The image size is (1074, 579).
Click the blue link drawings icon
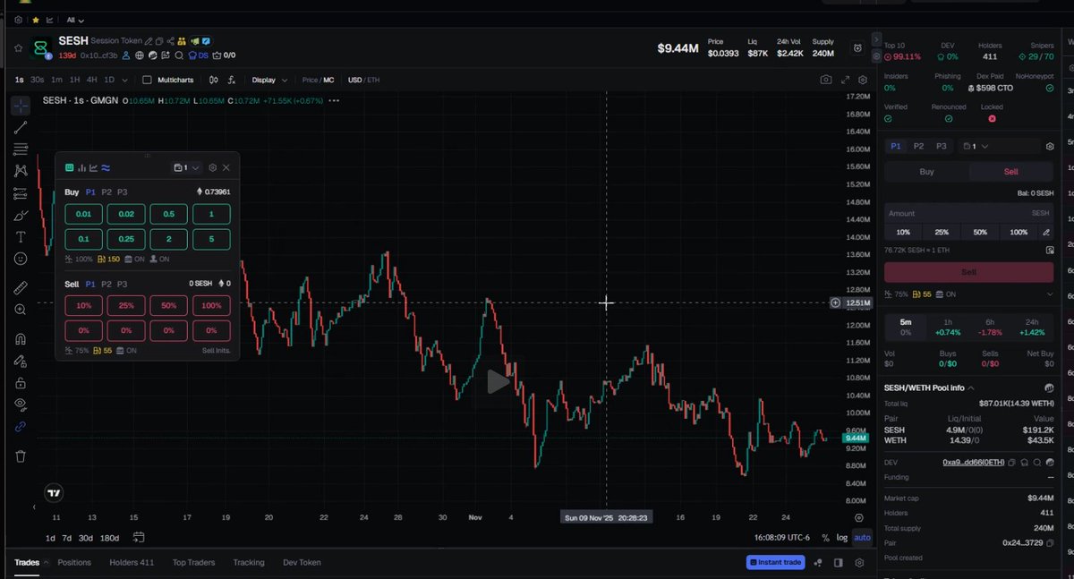click(x=21, y=427)
